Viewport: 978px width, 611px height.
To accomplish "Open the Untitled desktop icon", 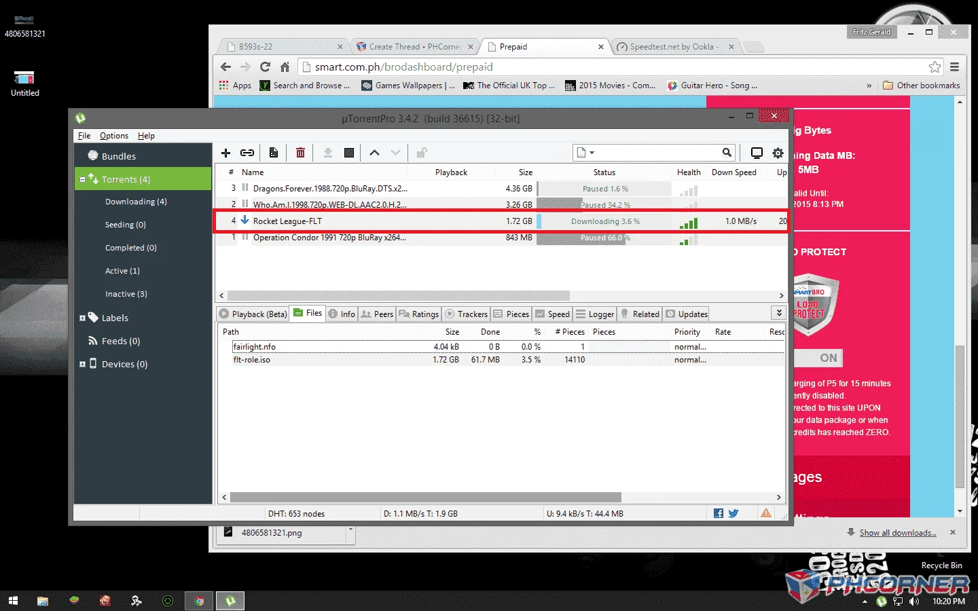I will click(24, 84).
